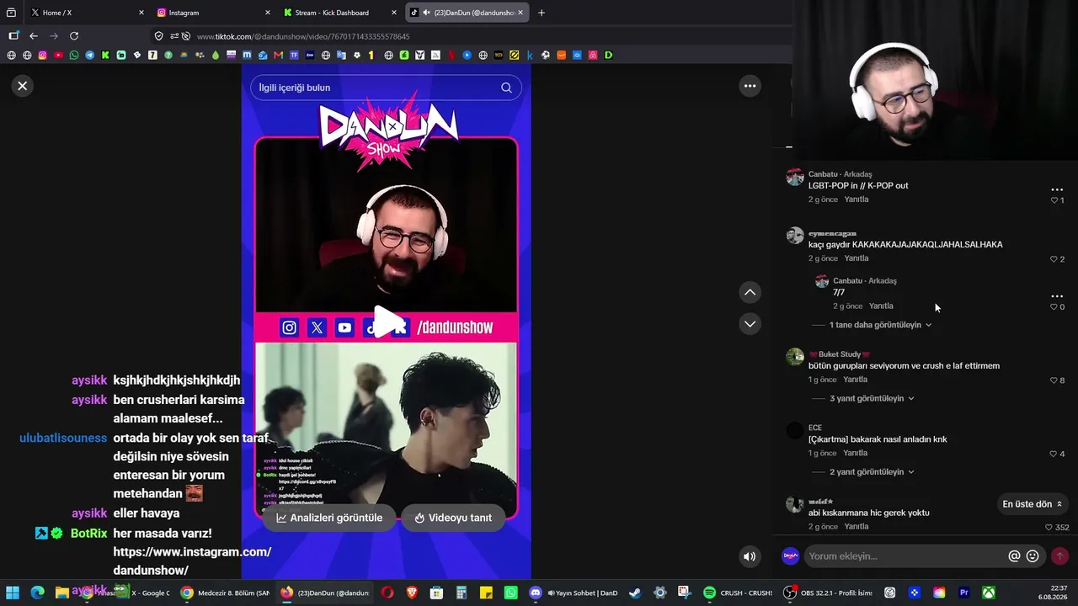The height and width of the screenshot is (606, 1078).
Task: Go to the previous video
Action: pos(750,292)
